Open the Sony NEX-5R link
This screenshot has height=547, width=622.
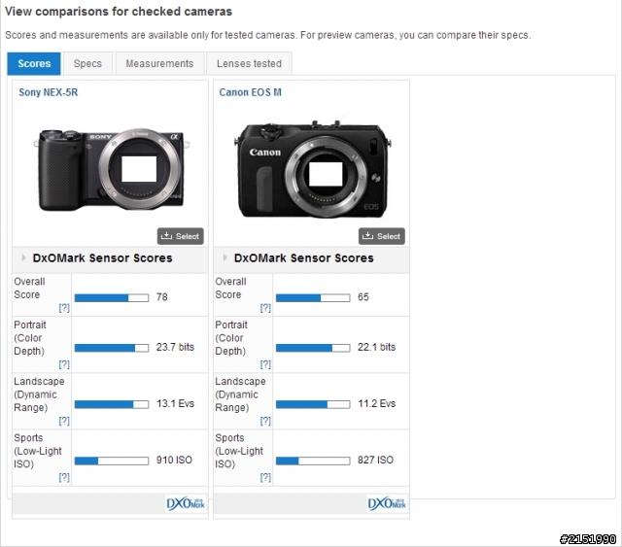(49, 92)
